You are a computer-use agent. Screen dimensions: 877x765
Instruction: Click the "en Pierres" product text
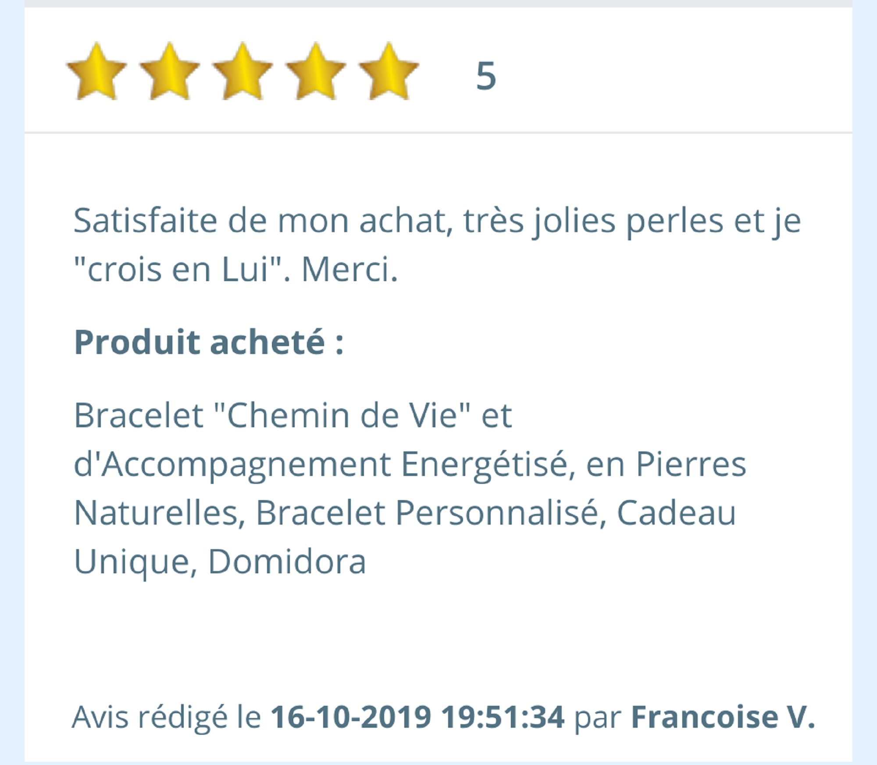(x=667, y=464)
